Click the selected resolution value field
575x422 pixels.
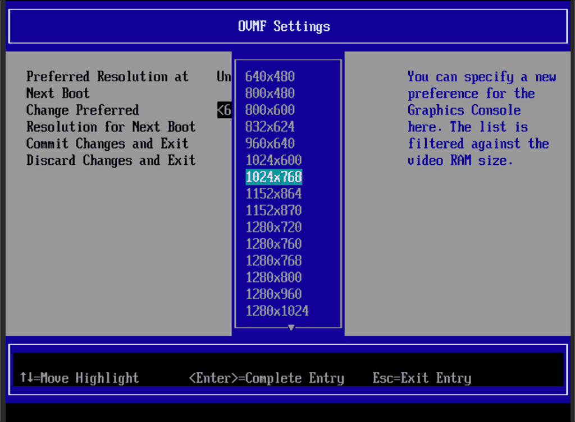[x=225, y=110]
